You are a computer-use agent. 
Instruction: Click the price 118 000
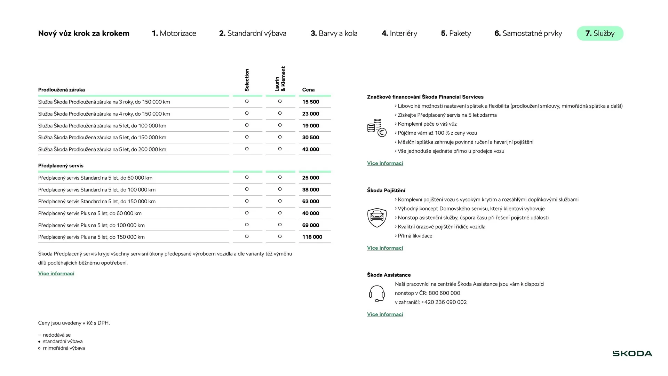coord(312,237)
